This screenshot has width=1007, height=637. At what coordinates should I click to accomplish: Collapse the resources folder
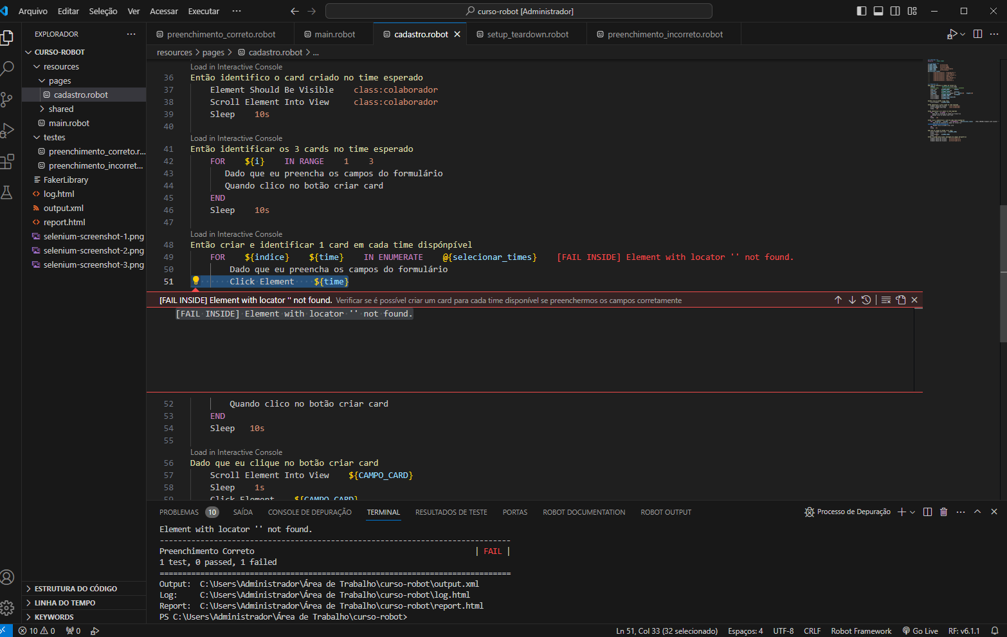click(84, 66)
